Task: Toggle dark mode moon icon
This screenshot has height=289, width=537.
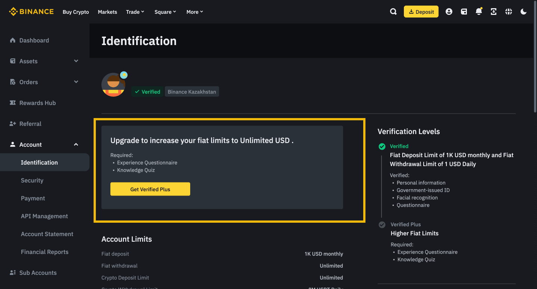Action: pyautogui.click(x=524, y=12)
